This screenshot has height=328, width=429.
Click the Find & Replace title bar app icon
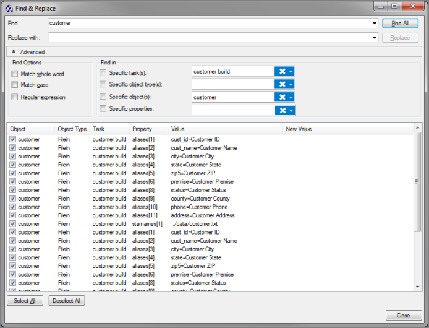point(9,9)
